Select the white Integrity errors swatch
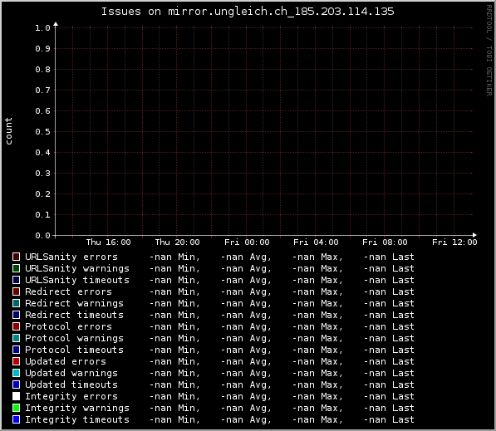This screenshot has width=496, height=431. [x=16, y=396]
